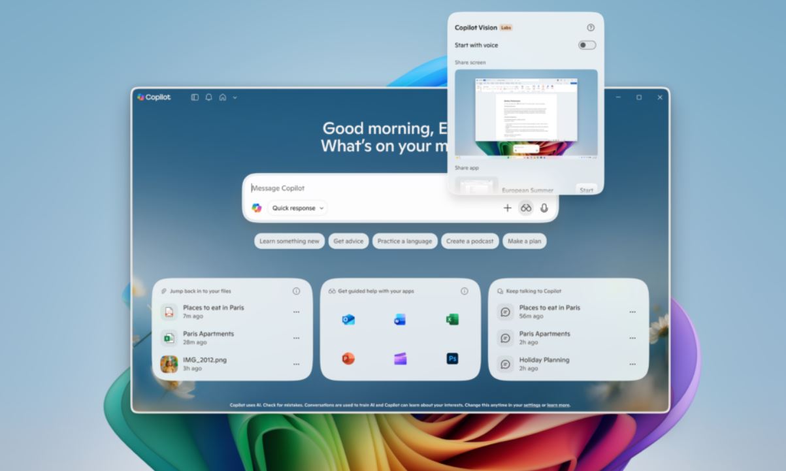This screenshot has height=471, width=786.
Task: Choose the Get advice suggestion
Action: (x=348, y=241)
